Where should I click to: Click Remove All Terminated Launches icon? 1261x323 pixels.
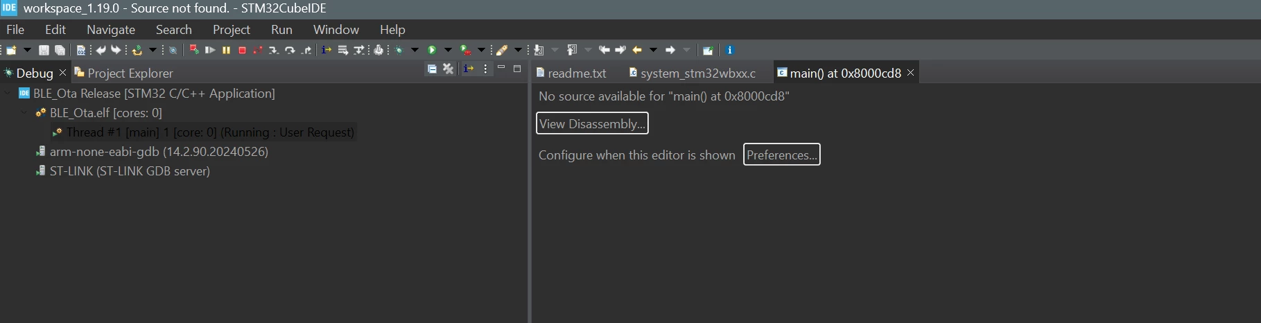[448, 69]
